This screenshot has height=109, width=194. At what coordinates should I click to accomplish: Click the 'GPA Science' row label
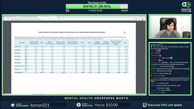[x=18, y=63]
